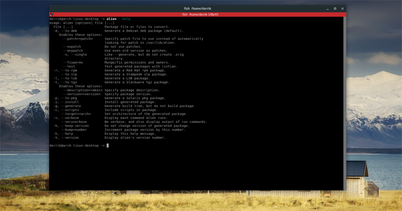The width and height of the screenshot is (402, 211).
Task: Click the '--test' option text
Action: (69, 66)
